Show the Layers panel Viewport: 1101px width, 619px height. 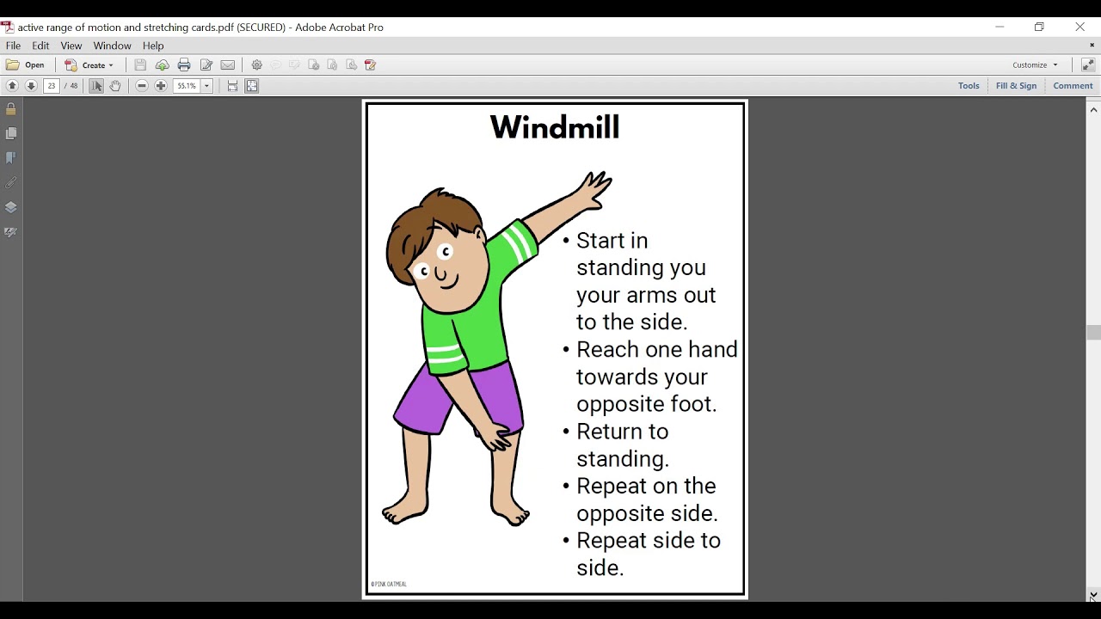11,207
